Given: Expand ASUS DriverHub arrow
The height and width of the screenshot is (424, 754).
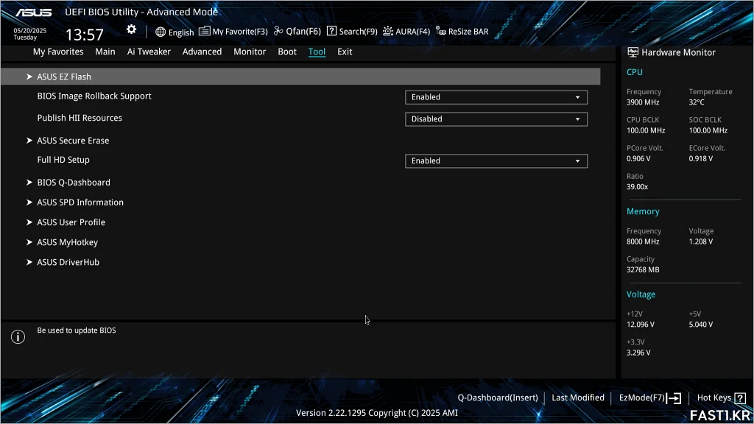Looking at the screenshot, I should tap(29, 262).
